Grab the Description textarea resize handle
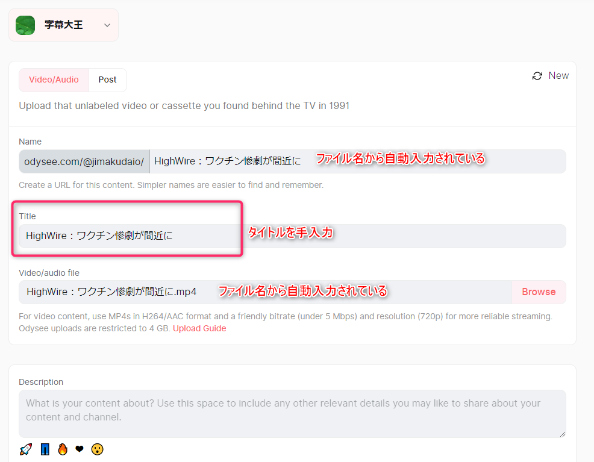Screen dimensions: 594x462 click(x=563, y=434)
